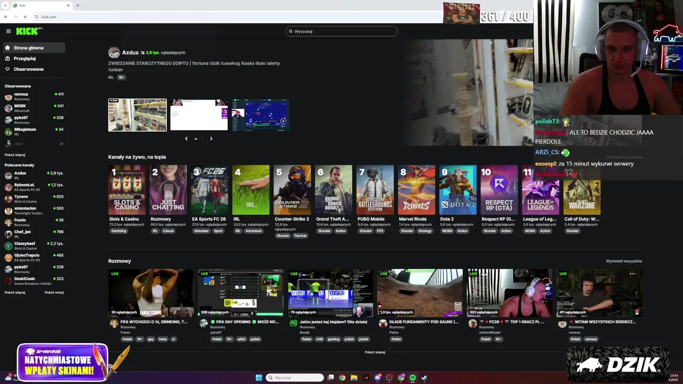Switch to the Kick browser tab

click(42, 5)
